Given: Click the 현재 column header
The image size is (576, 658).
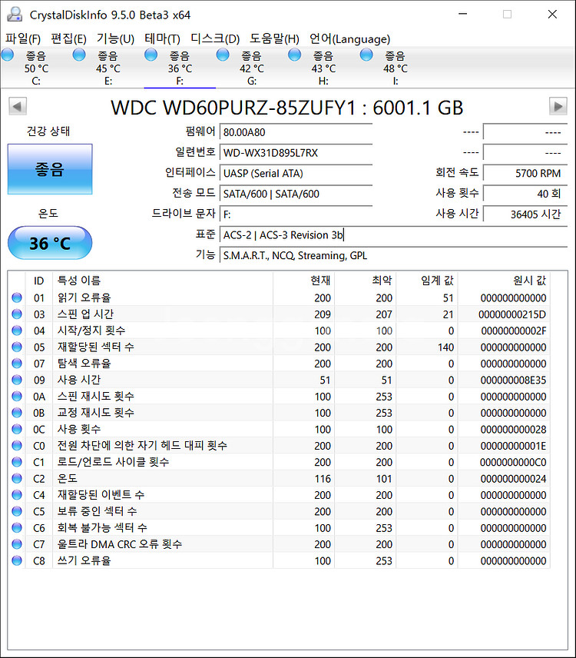Looking at the screenshot, I should [304, 281].
